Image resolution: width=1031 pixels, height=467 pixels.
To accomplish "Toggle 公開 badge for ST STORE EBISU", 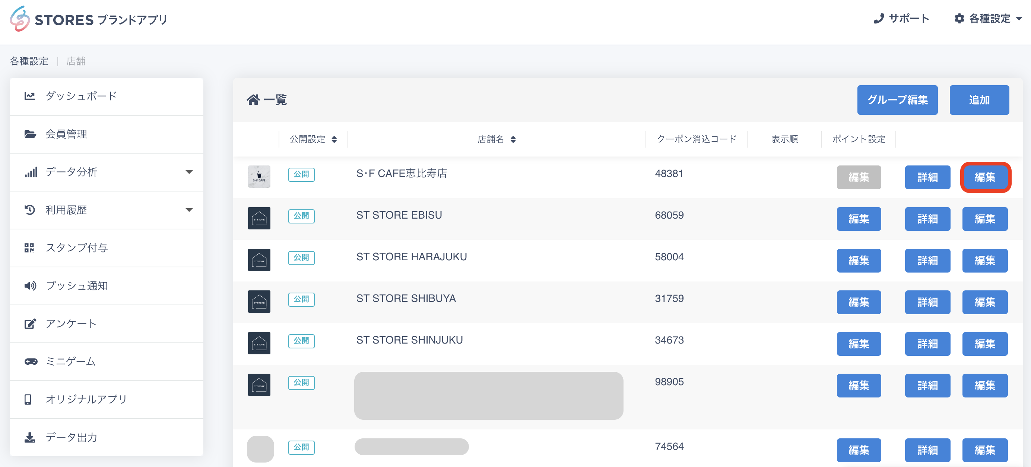I will coord(301,216).
